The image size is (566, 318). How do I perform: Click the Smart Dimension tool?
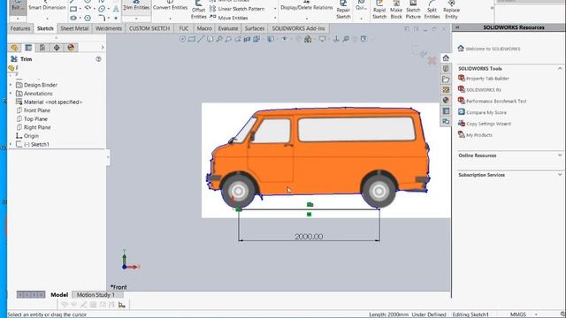pos(47,7)
